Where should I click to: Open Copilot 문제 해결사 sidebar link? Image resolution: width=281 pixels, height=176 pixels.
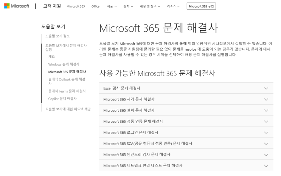62,99
